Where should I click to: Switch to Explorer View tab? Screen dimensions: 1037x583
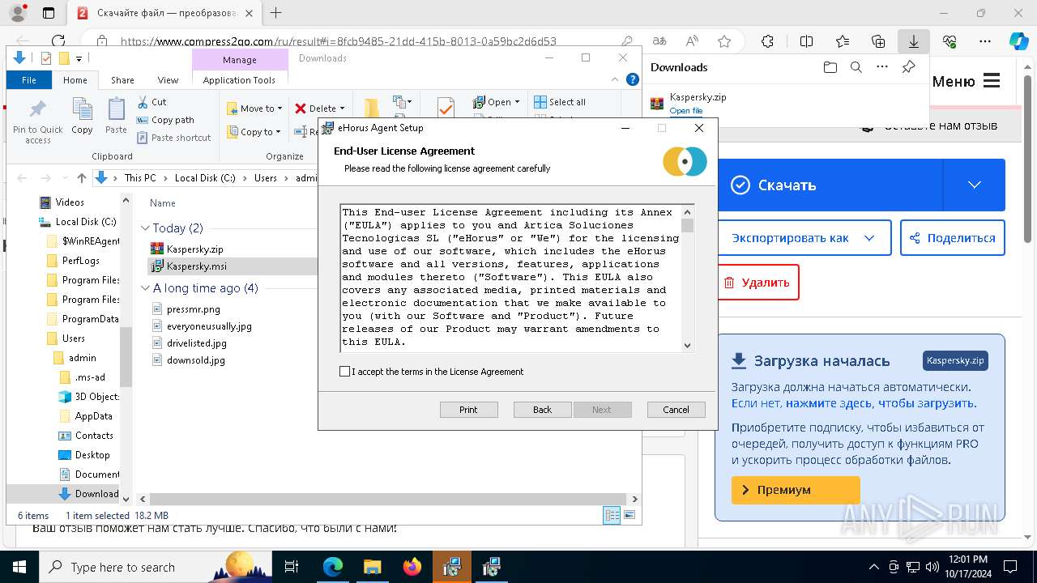click(x=168, y=80)
